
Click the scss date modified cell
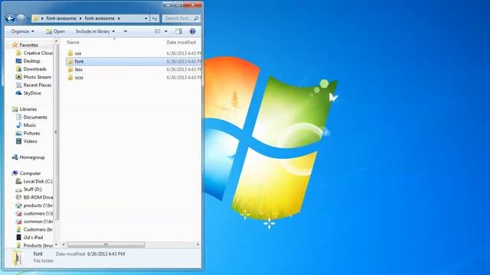pos(184,77)
